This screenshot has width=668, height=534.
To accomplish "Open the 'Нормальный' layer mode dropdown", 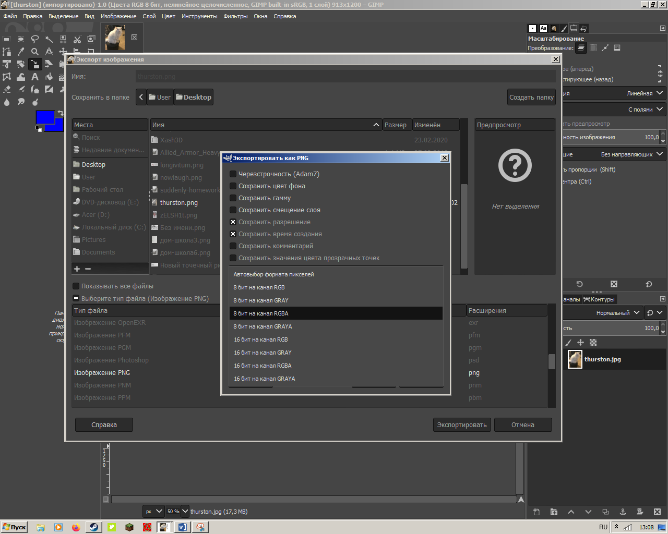I will 603,313.
